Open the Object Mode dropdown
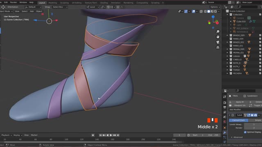262x147 pixels. [x=6, y=11]
